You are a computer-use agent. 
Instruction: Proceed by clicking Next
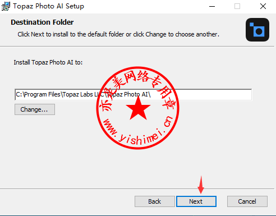196,201
